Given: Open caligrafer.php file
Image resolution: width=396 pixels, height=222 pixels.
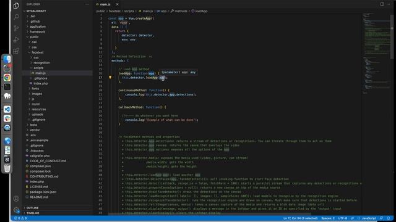Looking at the screenshot, I should click(40, 156).
